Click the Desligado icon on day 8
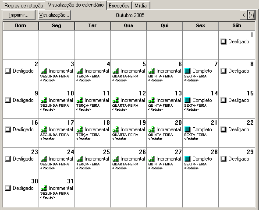Image resolution: width=259 pixels, height=210 pixels. [224, 71]
